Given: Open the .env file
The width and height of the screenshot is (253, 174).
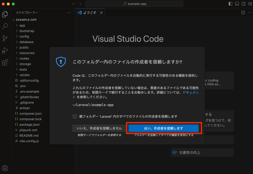Looking at the screenshot, I should pyautogui.click(x=22, y=86).
